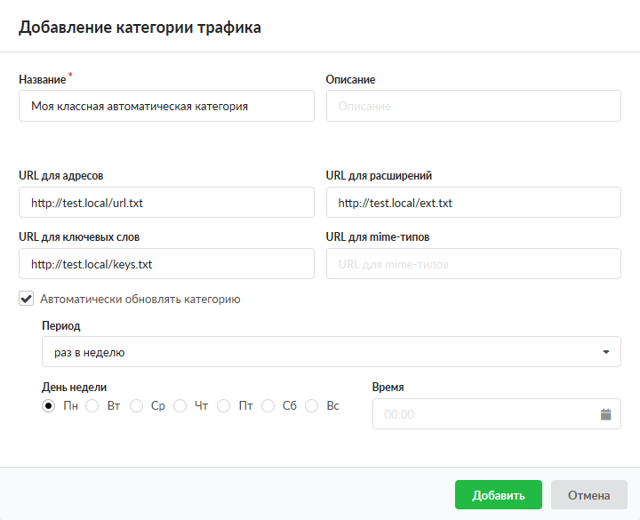Click the empty URL для mime-типов field

(473, 264)
